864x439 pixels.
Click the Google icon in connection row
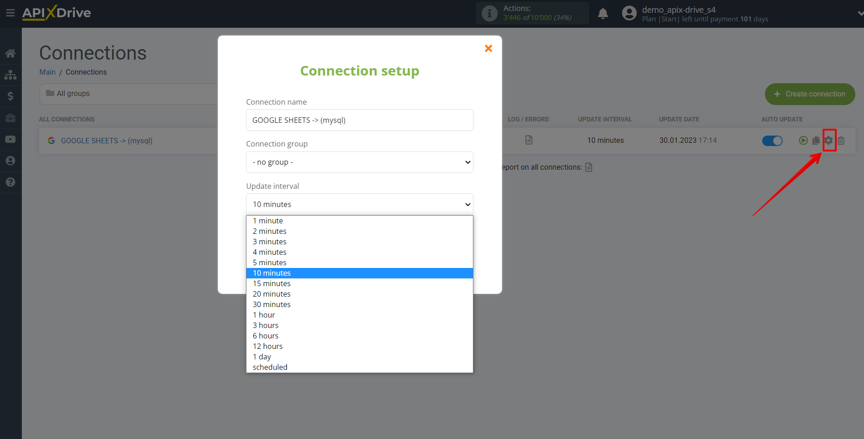[51, 141]
